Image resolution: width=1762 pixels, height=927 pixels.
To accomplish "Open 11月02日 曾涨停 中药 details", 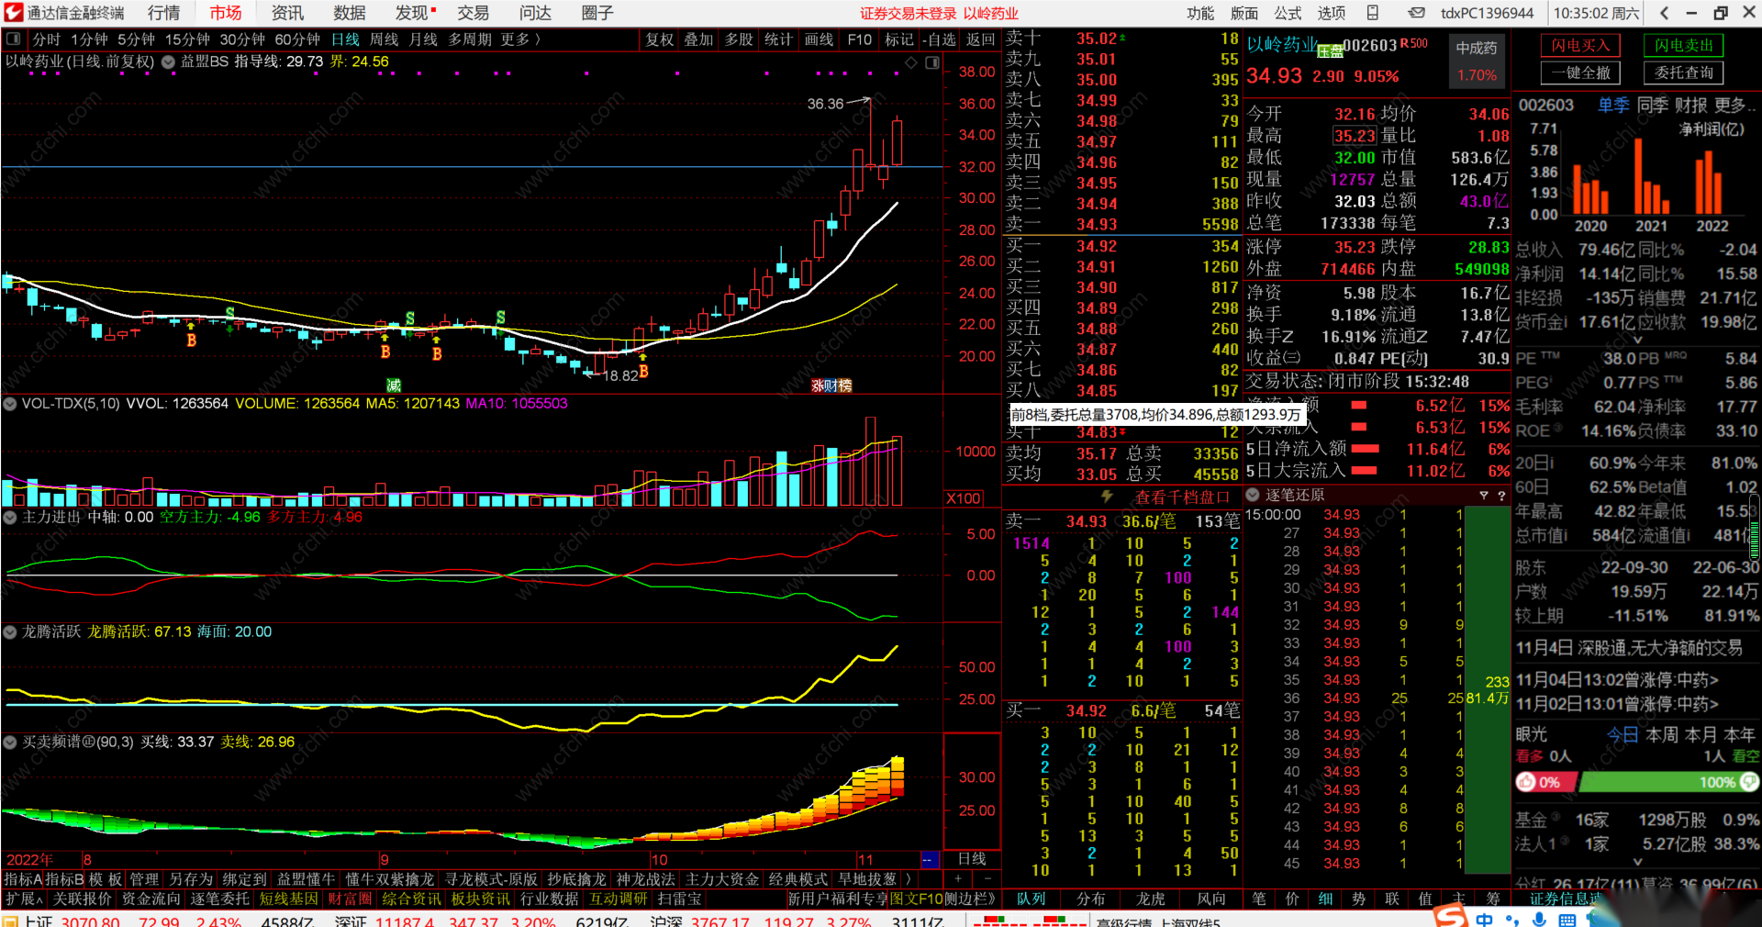I will 1617,704.
